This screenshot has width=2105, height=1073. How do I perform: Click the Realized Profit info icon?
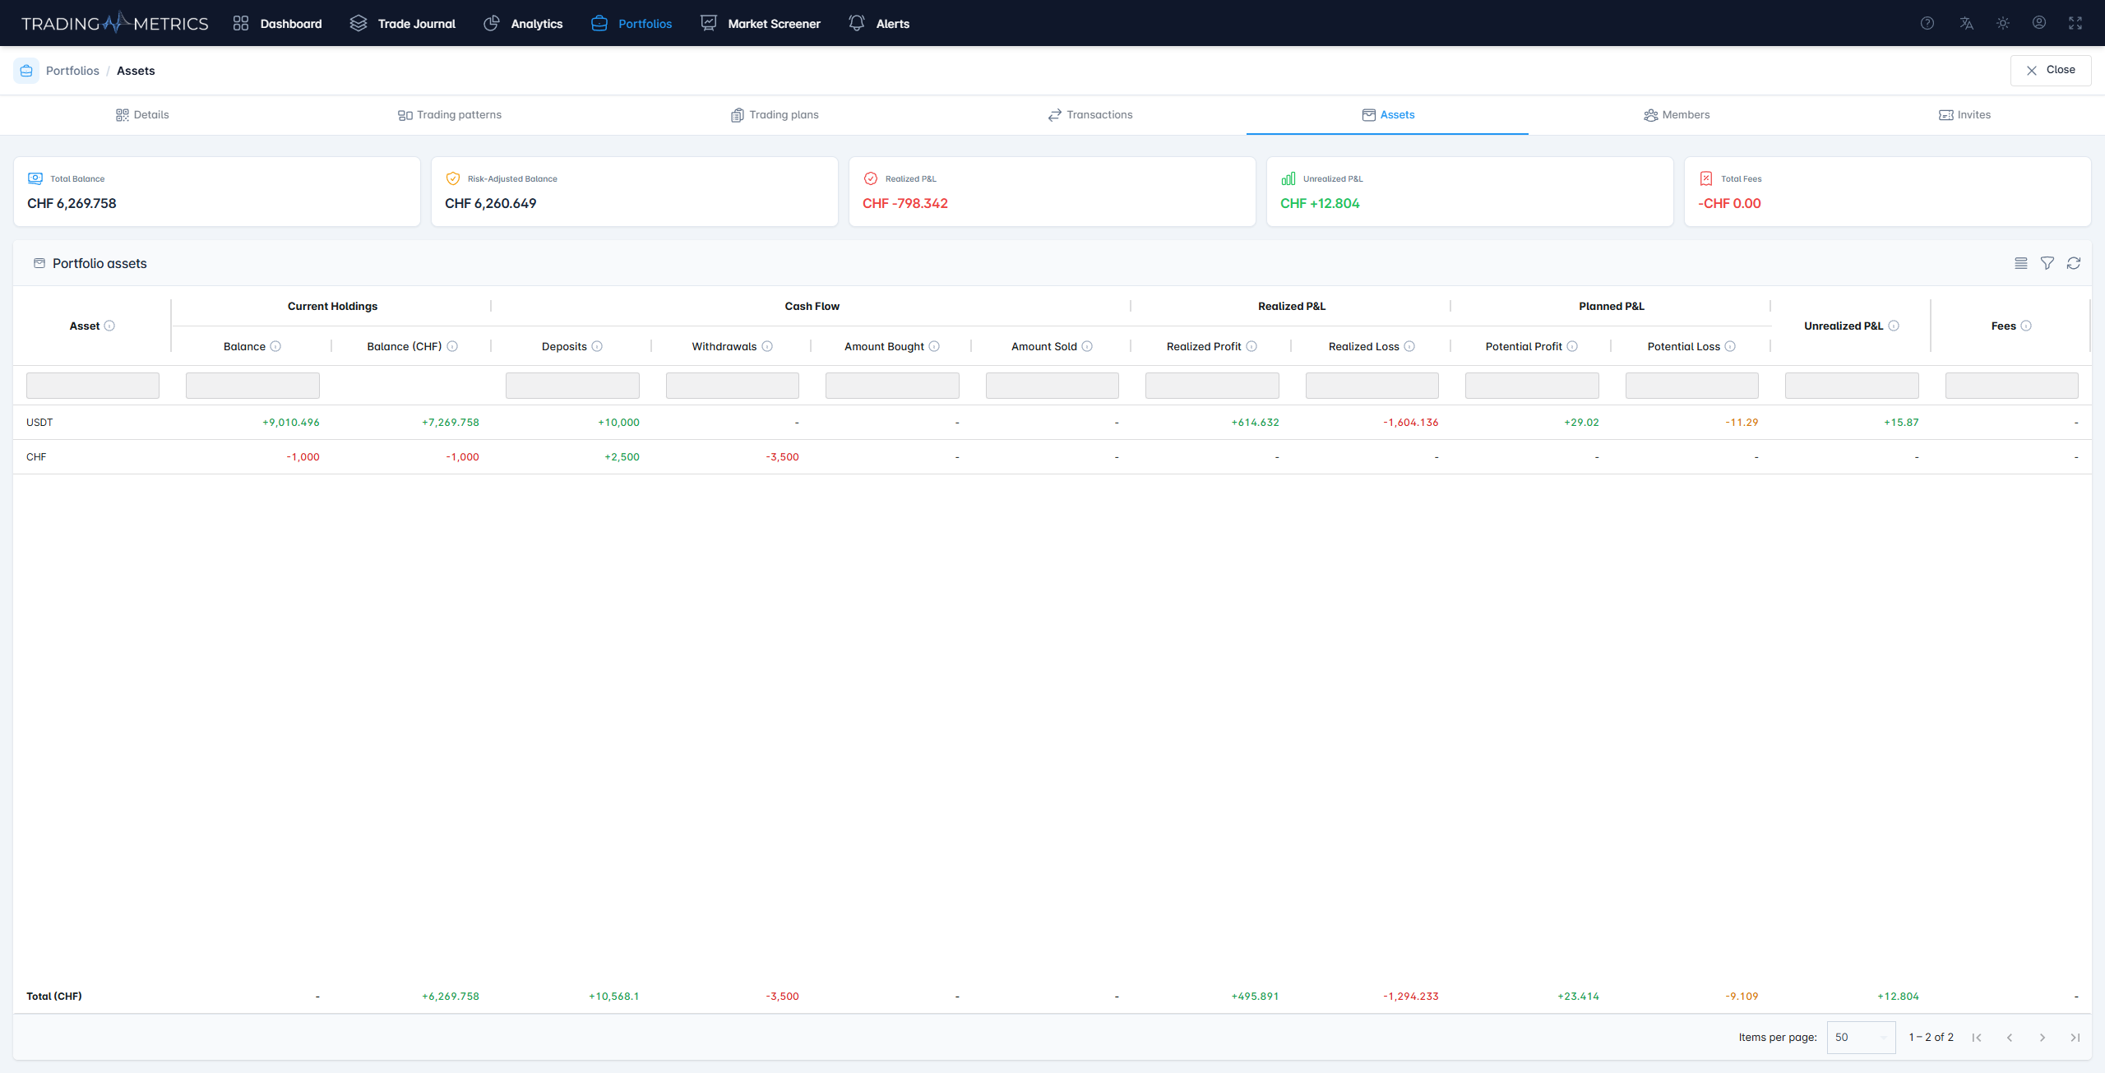[1251, 346]
